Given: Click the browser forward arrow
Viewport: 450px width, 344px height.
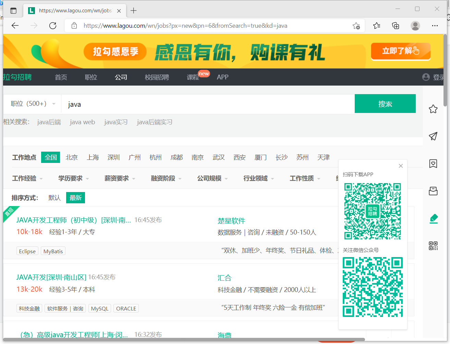Looking at the screenshot, I should click(34, 26).
